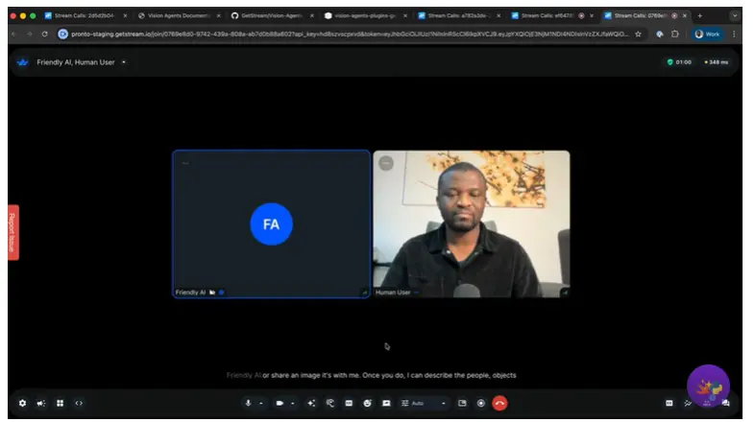Click the Report Issue side tab
This screenshot has width=754, height=422.
pos(12,232)
